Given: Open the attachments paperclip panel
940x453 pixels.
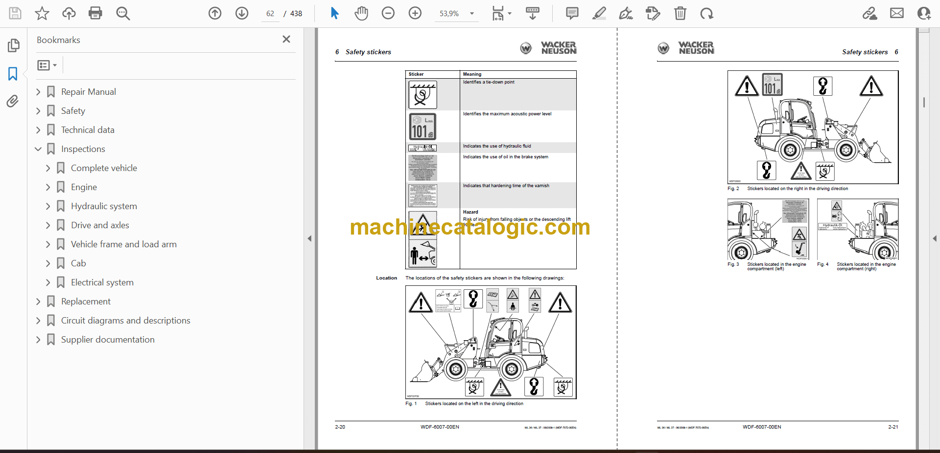Looking at the screenshot, I should pyautogui.click(x=13, y=101).
